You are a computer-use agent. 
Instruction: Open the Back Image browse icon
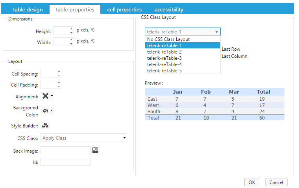pos(95,150)
